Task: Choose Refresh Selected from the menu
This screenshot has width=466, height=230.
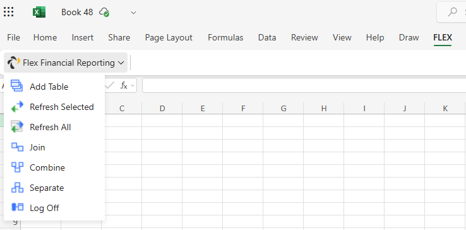Action: point(54,107)
